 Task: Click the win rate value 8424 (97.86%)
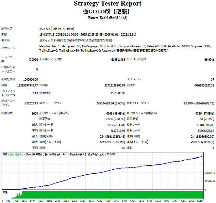pyautogui.click(x=113, y=119)
